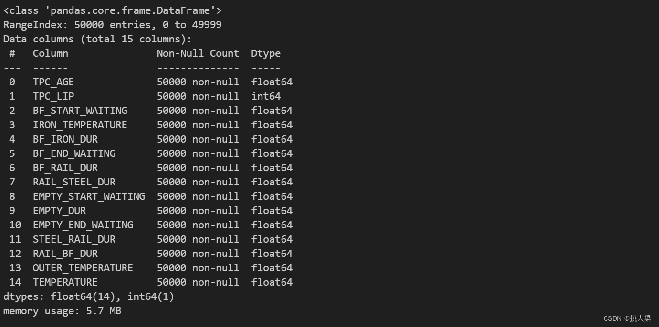Click the int64 dtype of TPC_LIP
659x327 pixels.
tap(266, 96)
